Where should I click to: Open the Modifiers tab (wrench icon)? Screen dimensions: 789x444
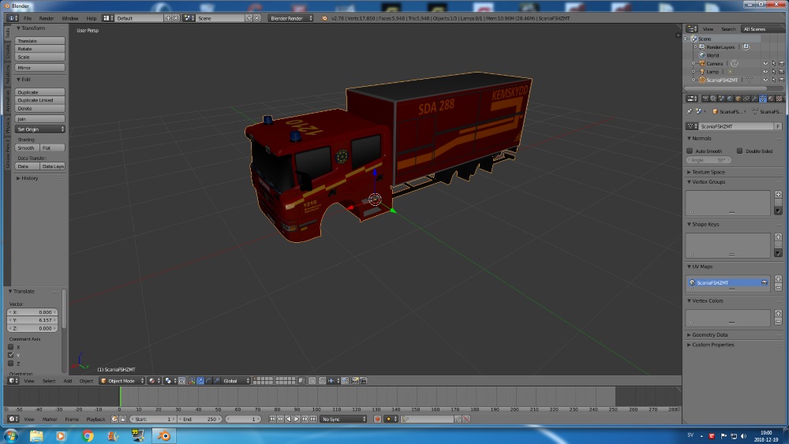pyautogui.click(x=754, y=99)
